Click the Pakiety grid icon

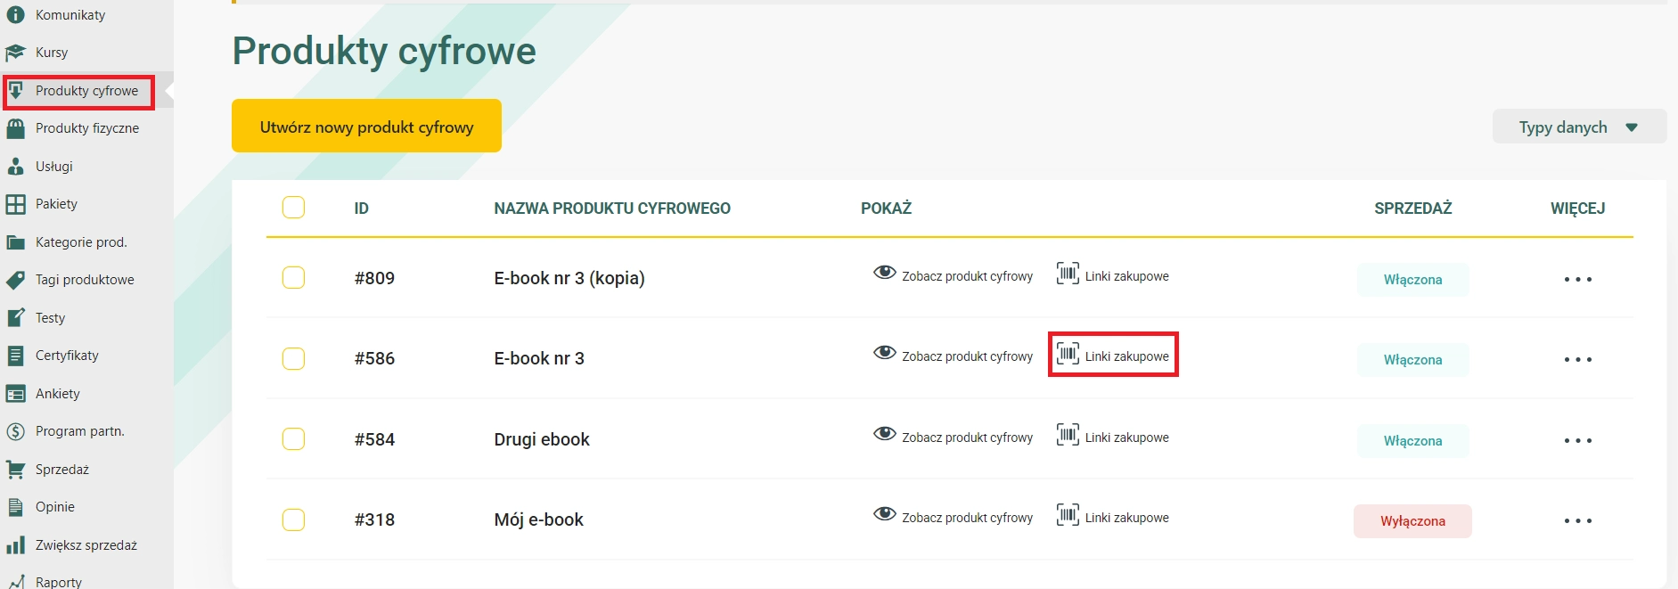(x=15, y=204)
